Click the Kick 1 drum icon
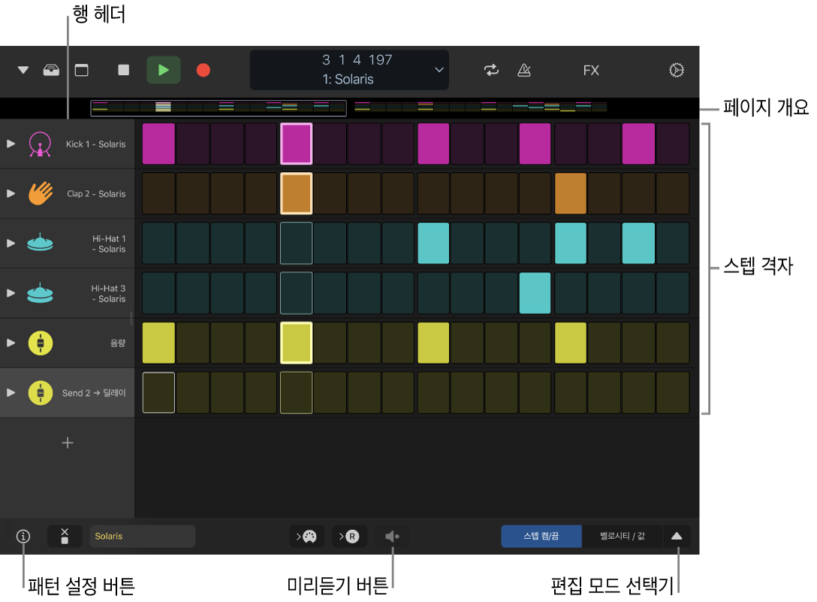Image resolution: width=817 pixels, height=602 pixels. click(x=40, y=144)
